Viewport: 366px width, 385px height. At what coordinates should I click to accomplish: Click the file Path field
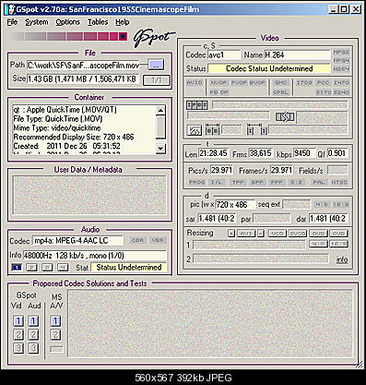[x=83, y=65]
